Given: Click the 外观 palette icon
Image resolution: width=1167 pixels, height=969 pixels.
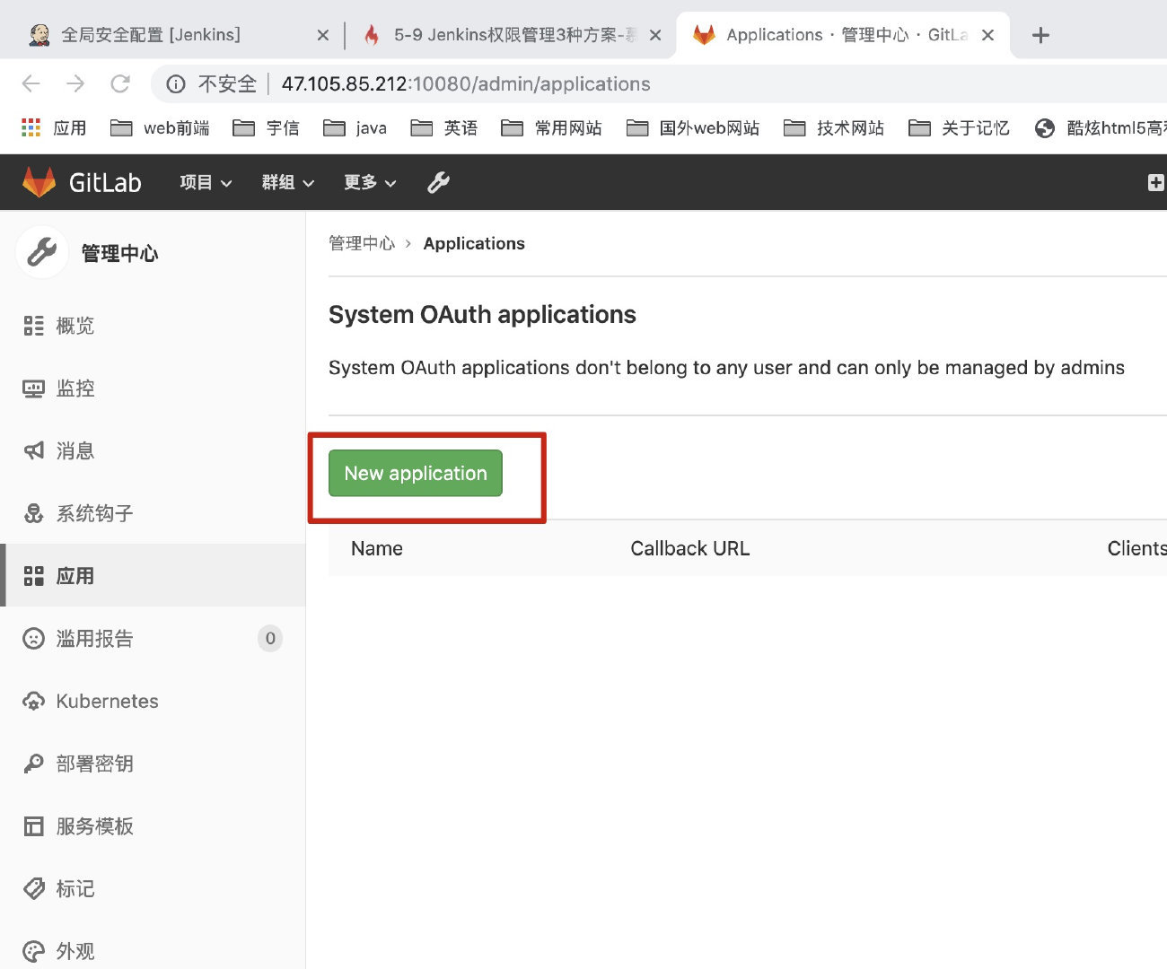Looking at the screenshot, I should 33,951.
